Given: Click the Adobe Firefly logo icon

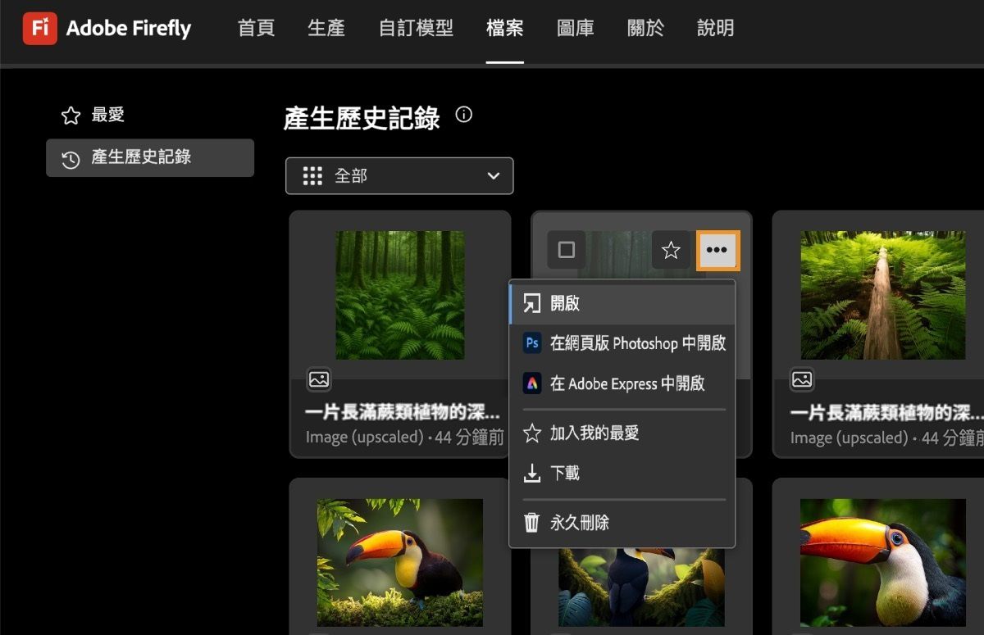Looking at the screenshot, I should 39,29.
